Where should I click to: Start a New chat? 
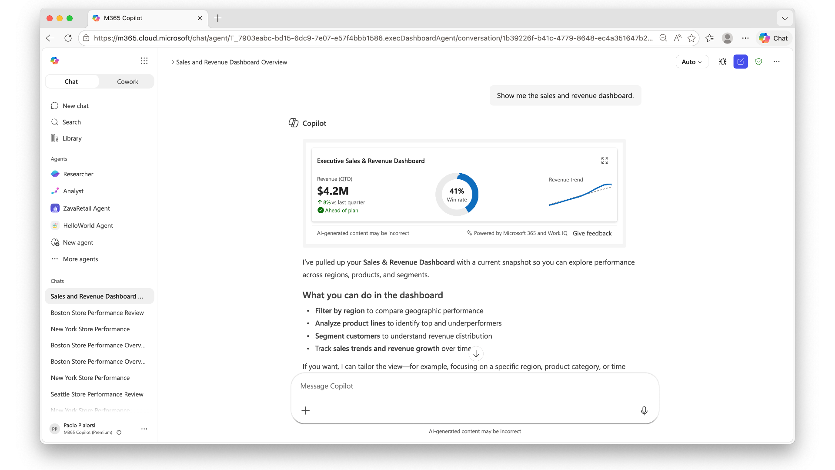coord(99,106)
